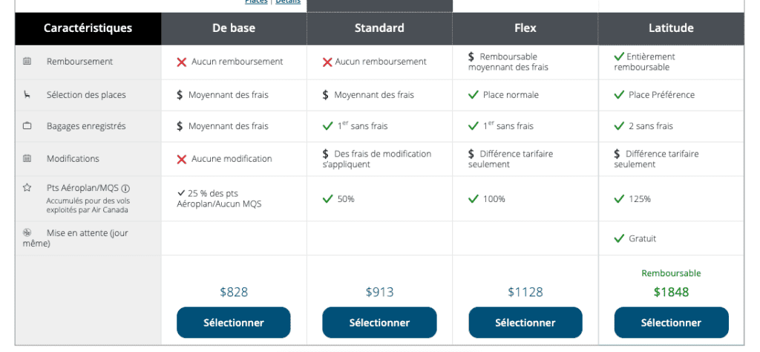760x352 pixels.
Task: Choose the Flex fare Sélectionner button
Action: point(525,322)
